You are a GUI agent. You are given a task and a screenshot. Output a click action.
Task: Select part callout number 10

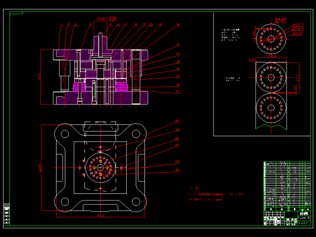point(151,25)
